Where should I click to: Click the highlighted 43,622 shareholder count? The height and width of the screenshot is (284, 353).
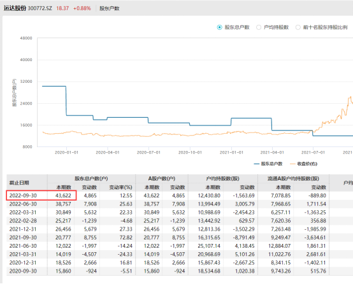point(63,195)
